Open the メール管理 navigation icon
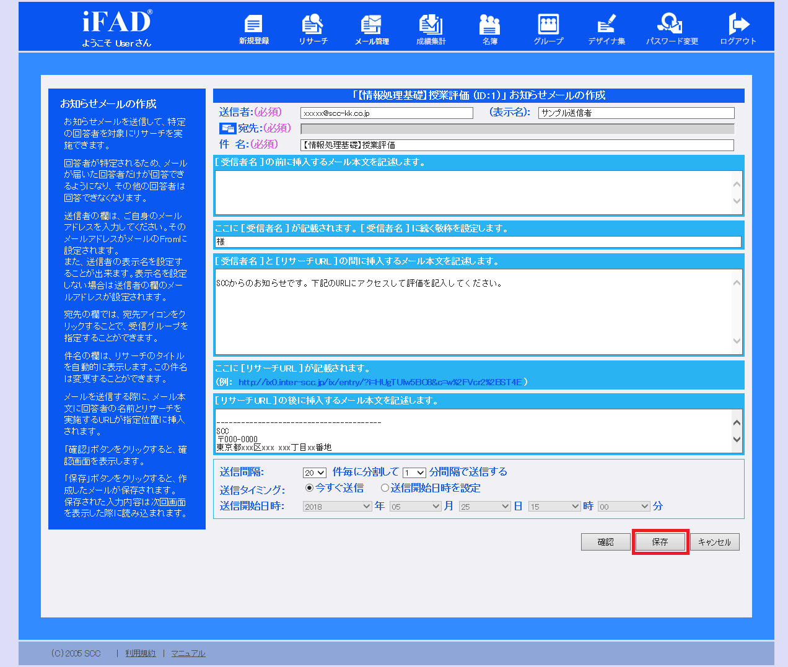Image resolution: width=788 pixels, height=667 pixels. point(372,29)
